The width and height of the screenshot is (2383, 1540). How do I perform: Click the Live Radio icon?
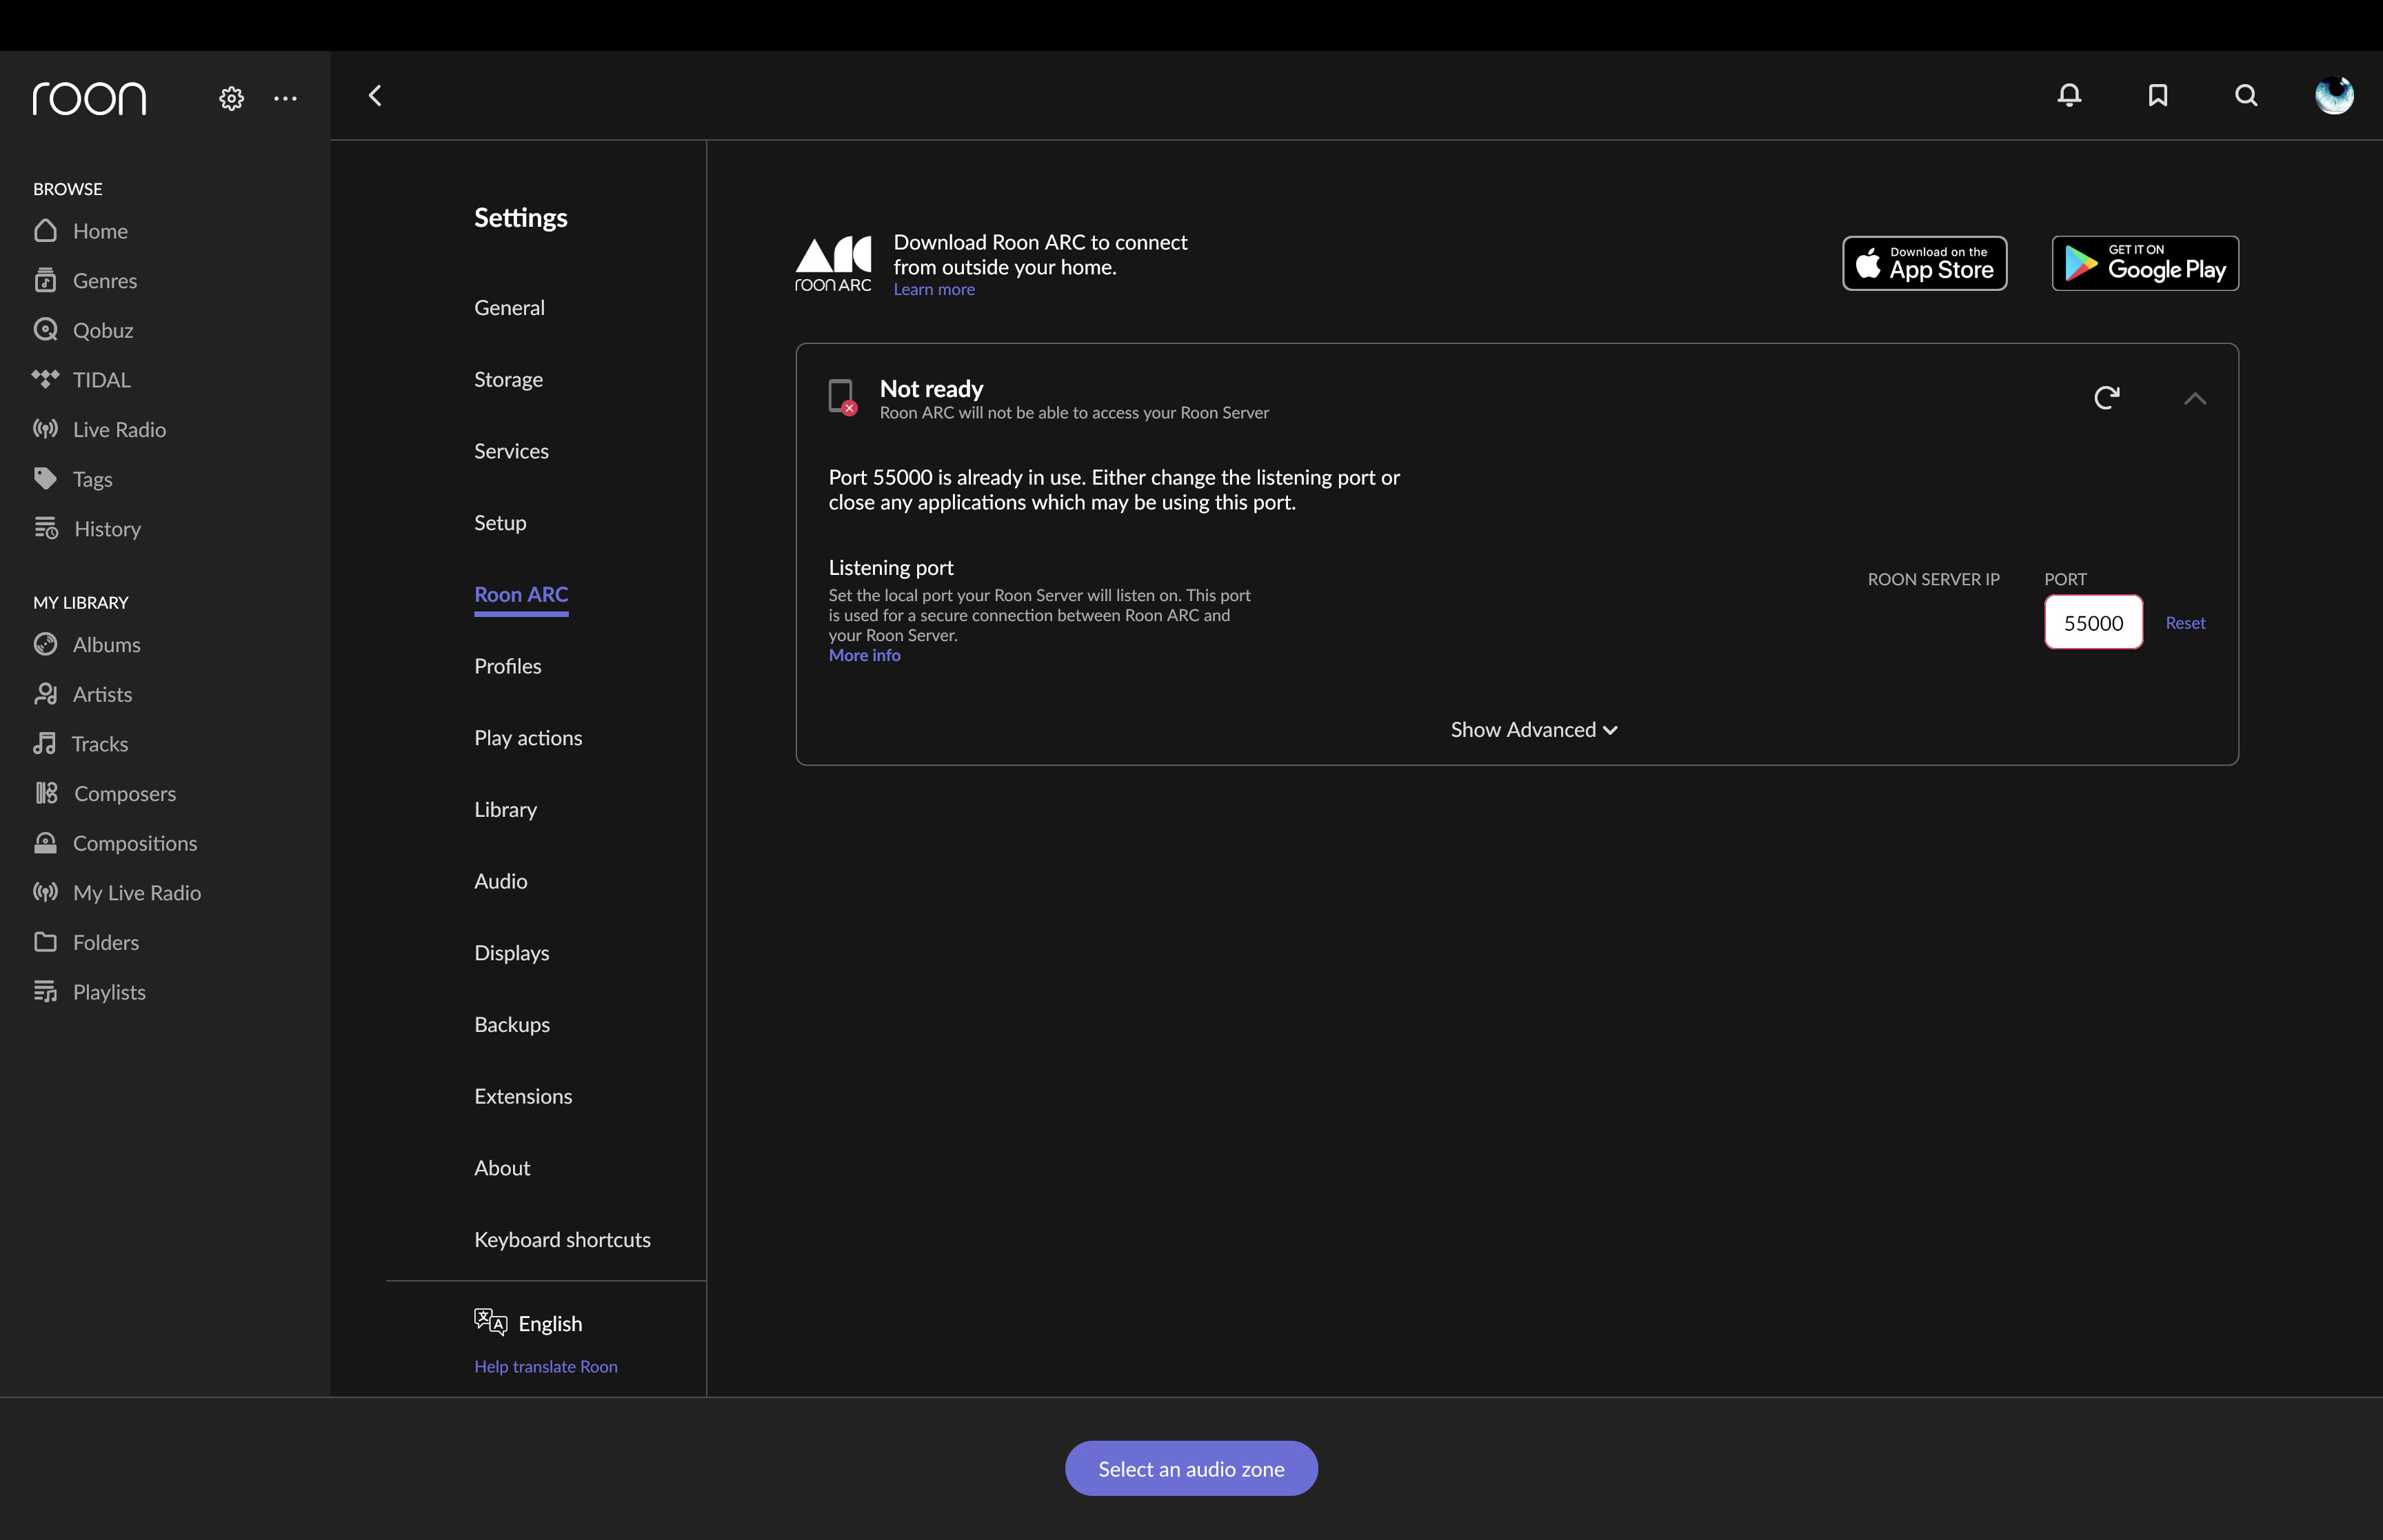46,429
